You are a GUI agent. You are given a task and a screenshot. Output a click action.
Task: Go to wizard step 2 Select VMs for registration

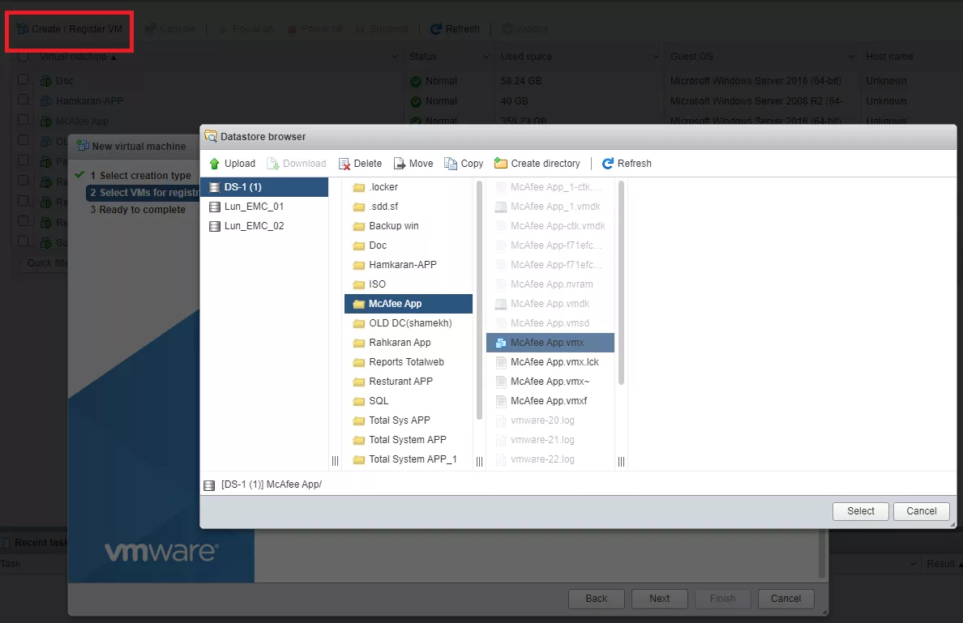tap(143, 193)
